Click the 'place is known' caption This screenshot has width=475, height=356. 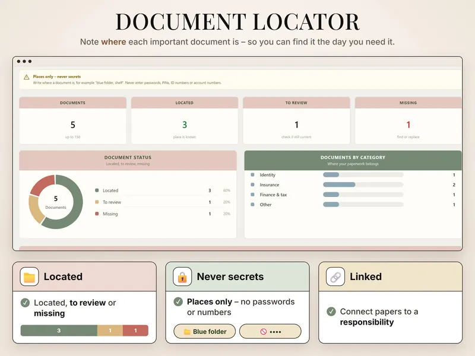coord(185,137)
